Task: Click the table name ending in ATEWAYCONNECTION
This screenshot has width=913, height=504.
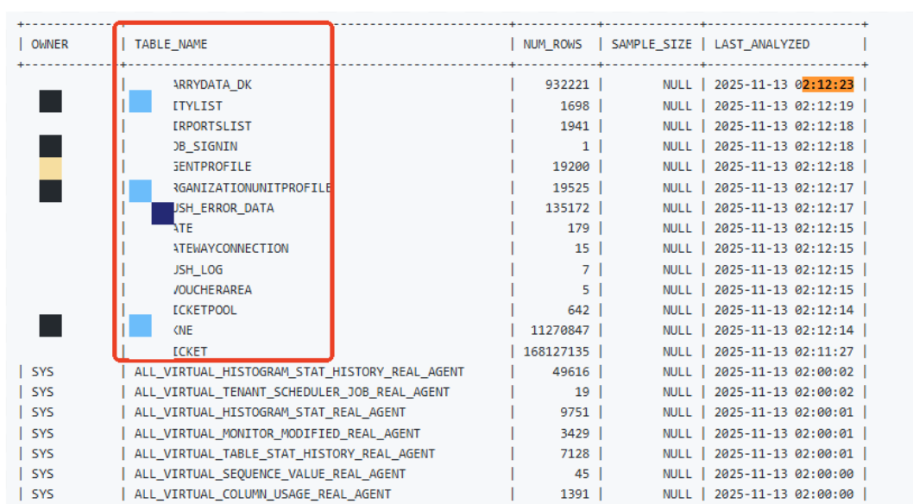Action: pos(230,249)
